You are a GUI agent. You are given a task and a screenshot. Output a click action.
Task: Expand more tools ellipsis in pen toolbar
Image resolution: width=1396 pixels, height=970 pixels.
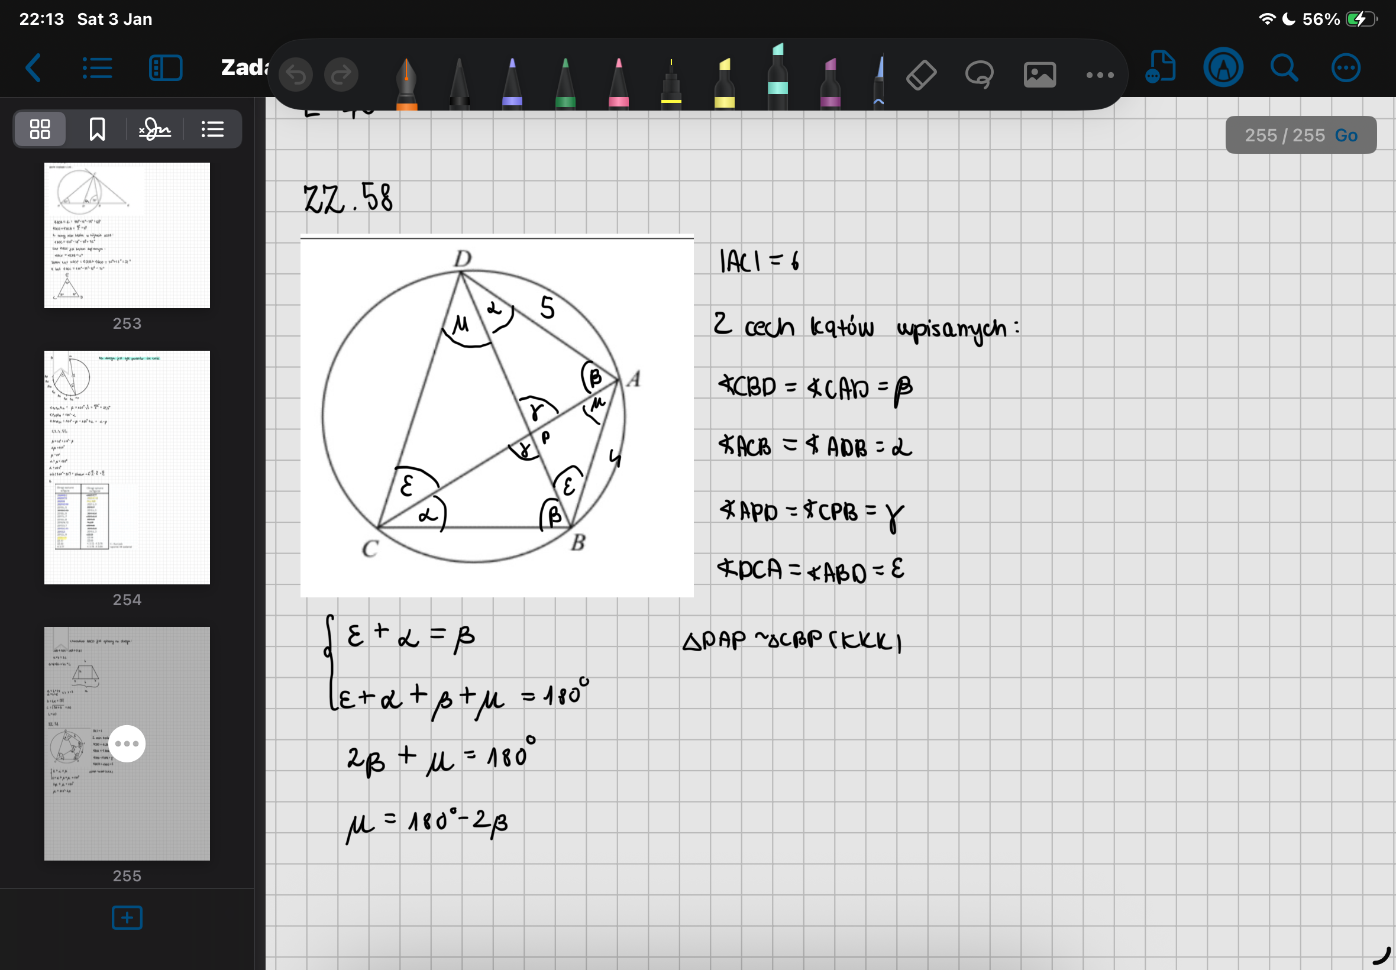pos(1100,75)
